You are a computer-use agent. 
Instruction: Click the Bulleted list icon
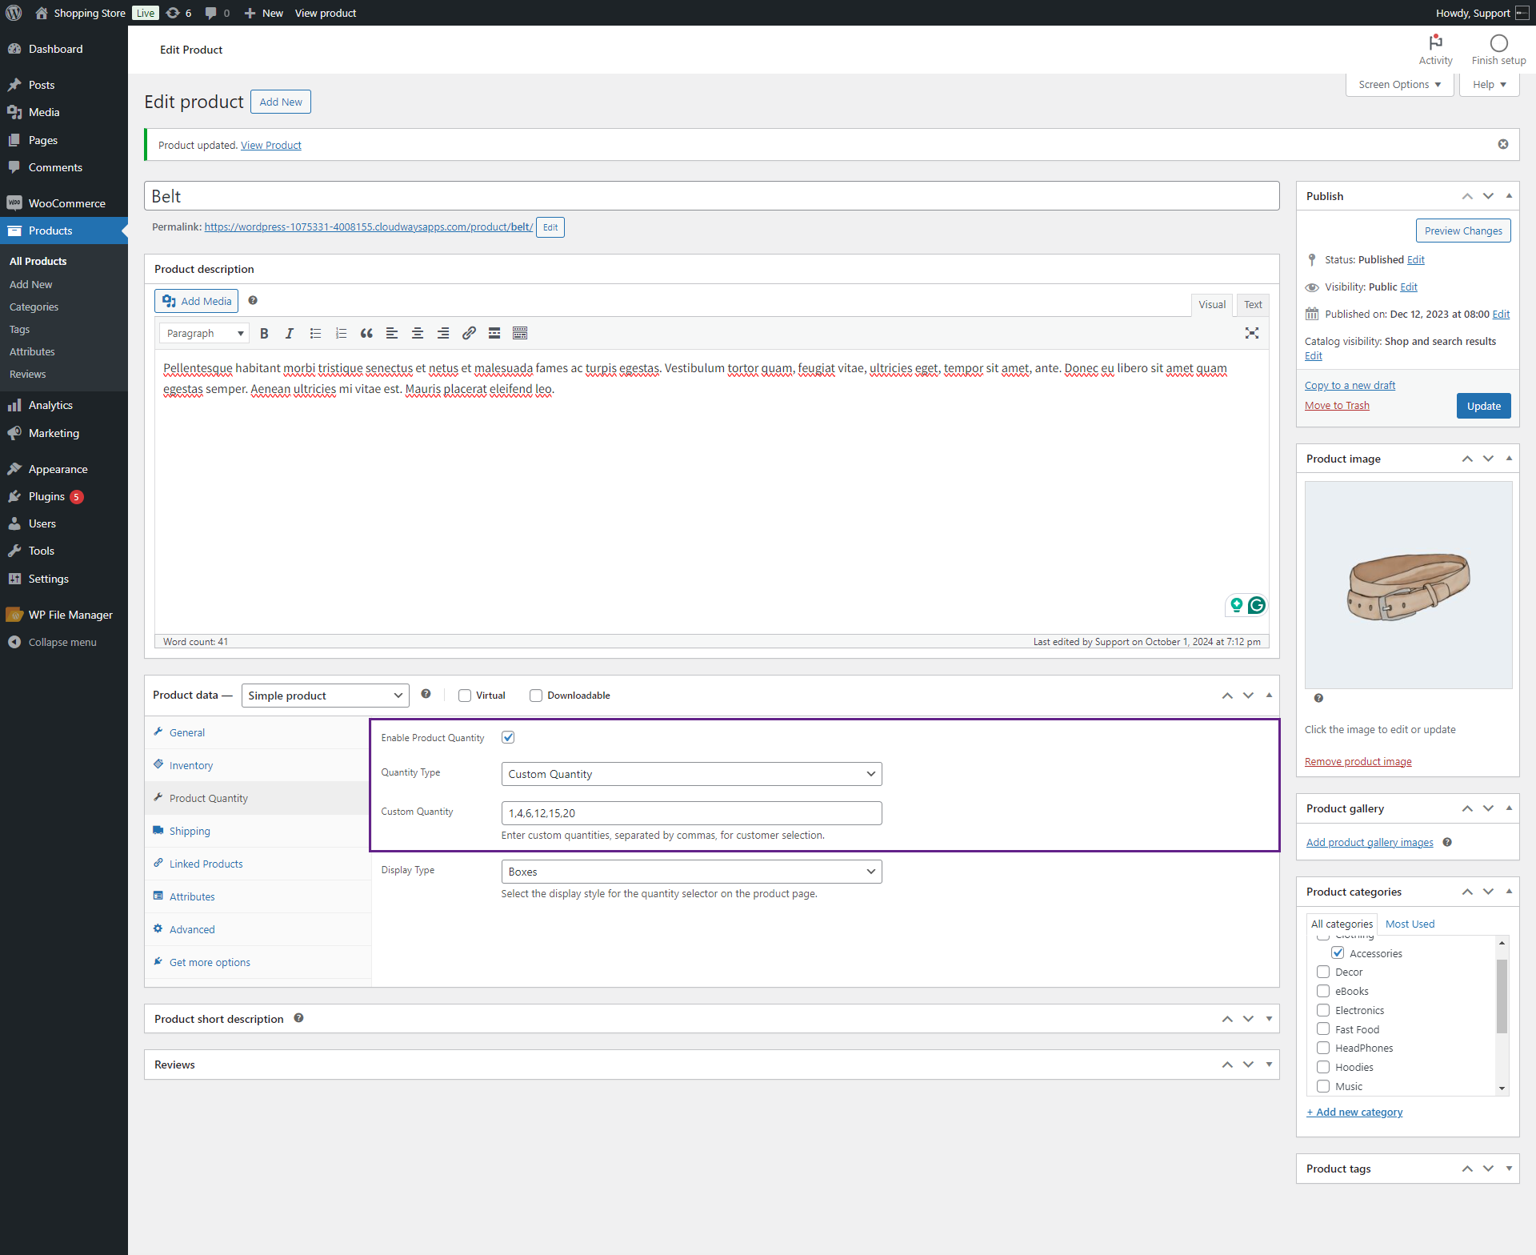pyautogui.click(x=315, y=334)
